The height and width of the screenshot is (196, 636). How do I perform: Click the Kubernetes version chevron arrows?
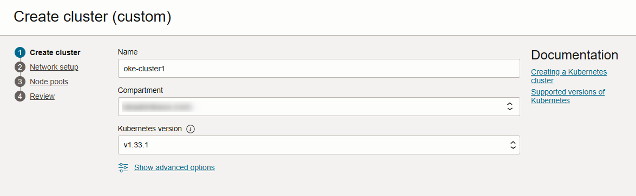(513, 145)
